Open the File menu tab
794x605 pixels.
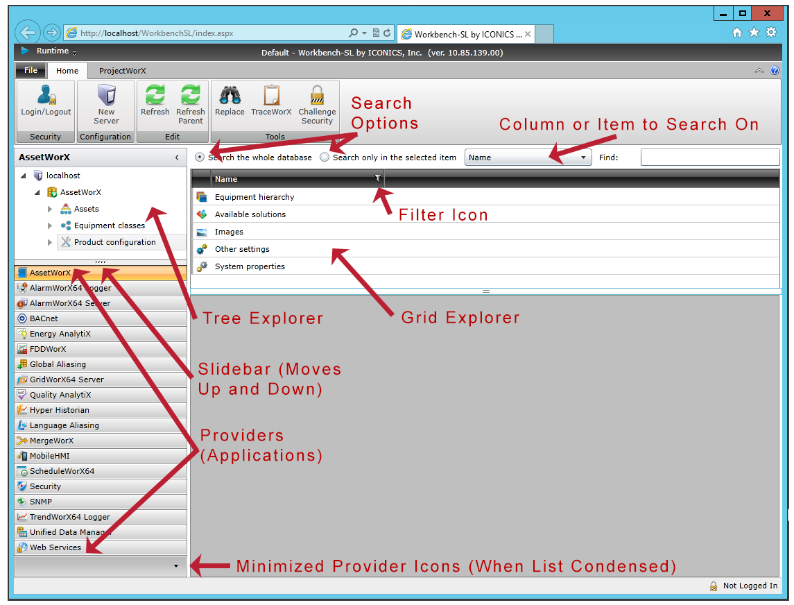click(31, 71)
